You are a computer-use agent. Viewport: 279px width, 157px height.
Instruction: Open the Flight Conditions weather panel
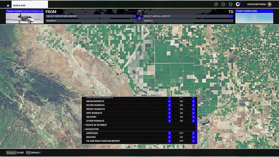(254, 17)
